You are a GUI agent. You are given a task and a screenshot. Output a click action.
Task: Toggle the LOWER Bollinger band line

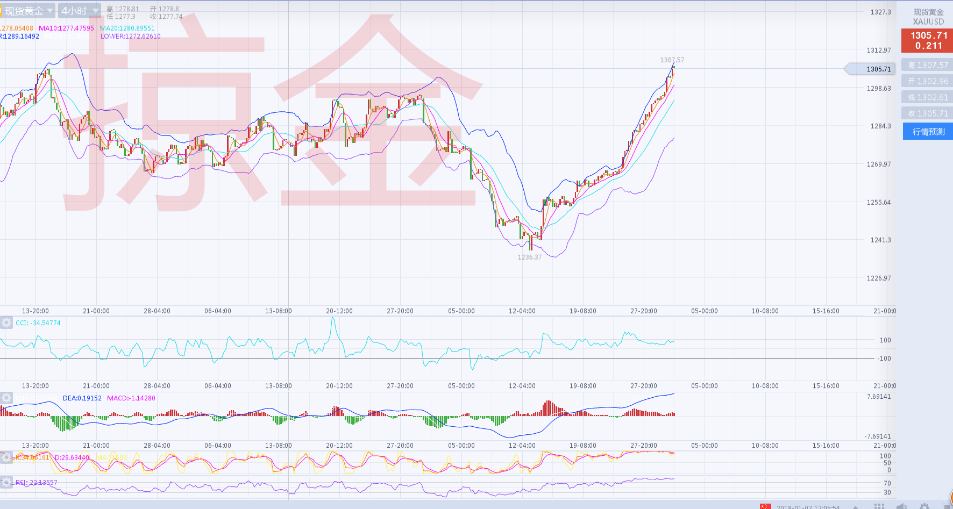pos(130,37)
